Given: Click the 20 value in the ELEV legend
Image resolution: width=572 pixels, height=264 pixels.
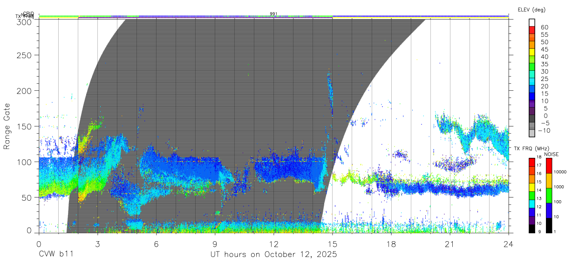Looking at the screenshot, I should [x=545, y=86].
